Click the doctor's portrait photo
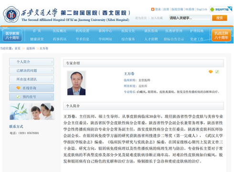The width and height of the screenshot is (234, 172). 76,83
